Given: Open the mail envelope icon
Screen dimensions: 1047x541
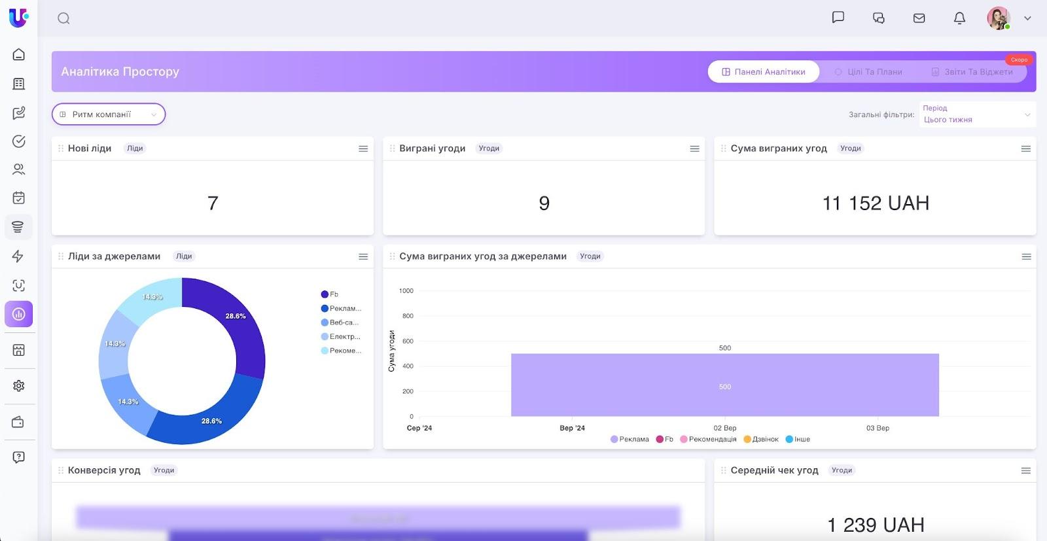Looking at the screenshot, I should [x=919, y=18].
